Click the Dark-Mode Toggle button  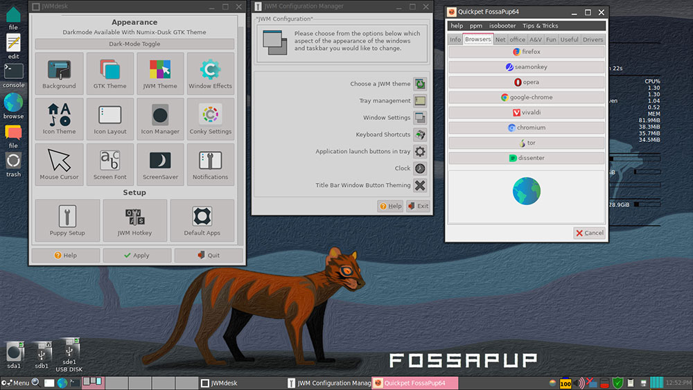click(134, 44)
